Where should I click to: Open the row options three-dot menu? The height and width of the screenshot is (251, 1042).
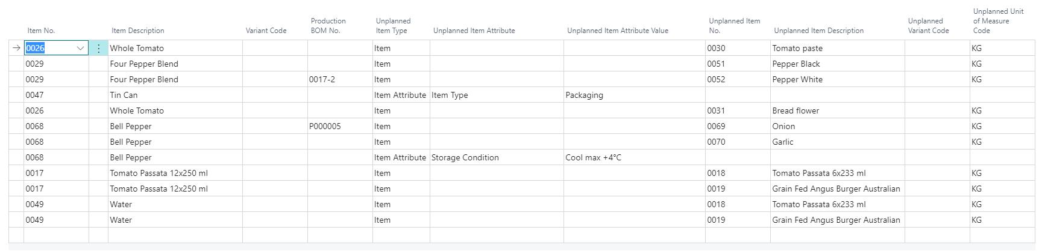[x=99, y=49]
